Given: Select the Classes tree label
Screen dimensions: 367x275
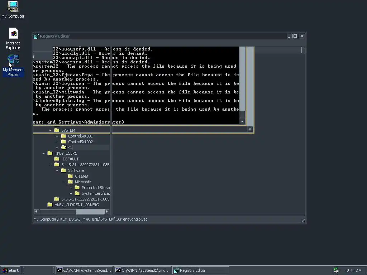Looking at the screenshot, I should click(x=81, y=176).
